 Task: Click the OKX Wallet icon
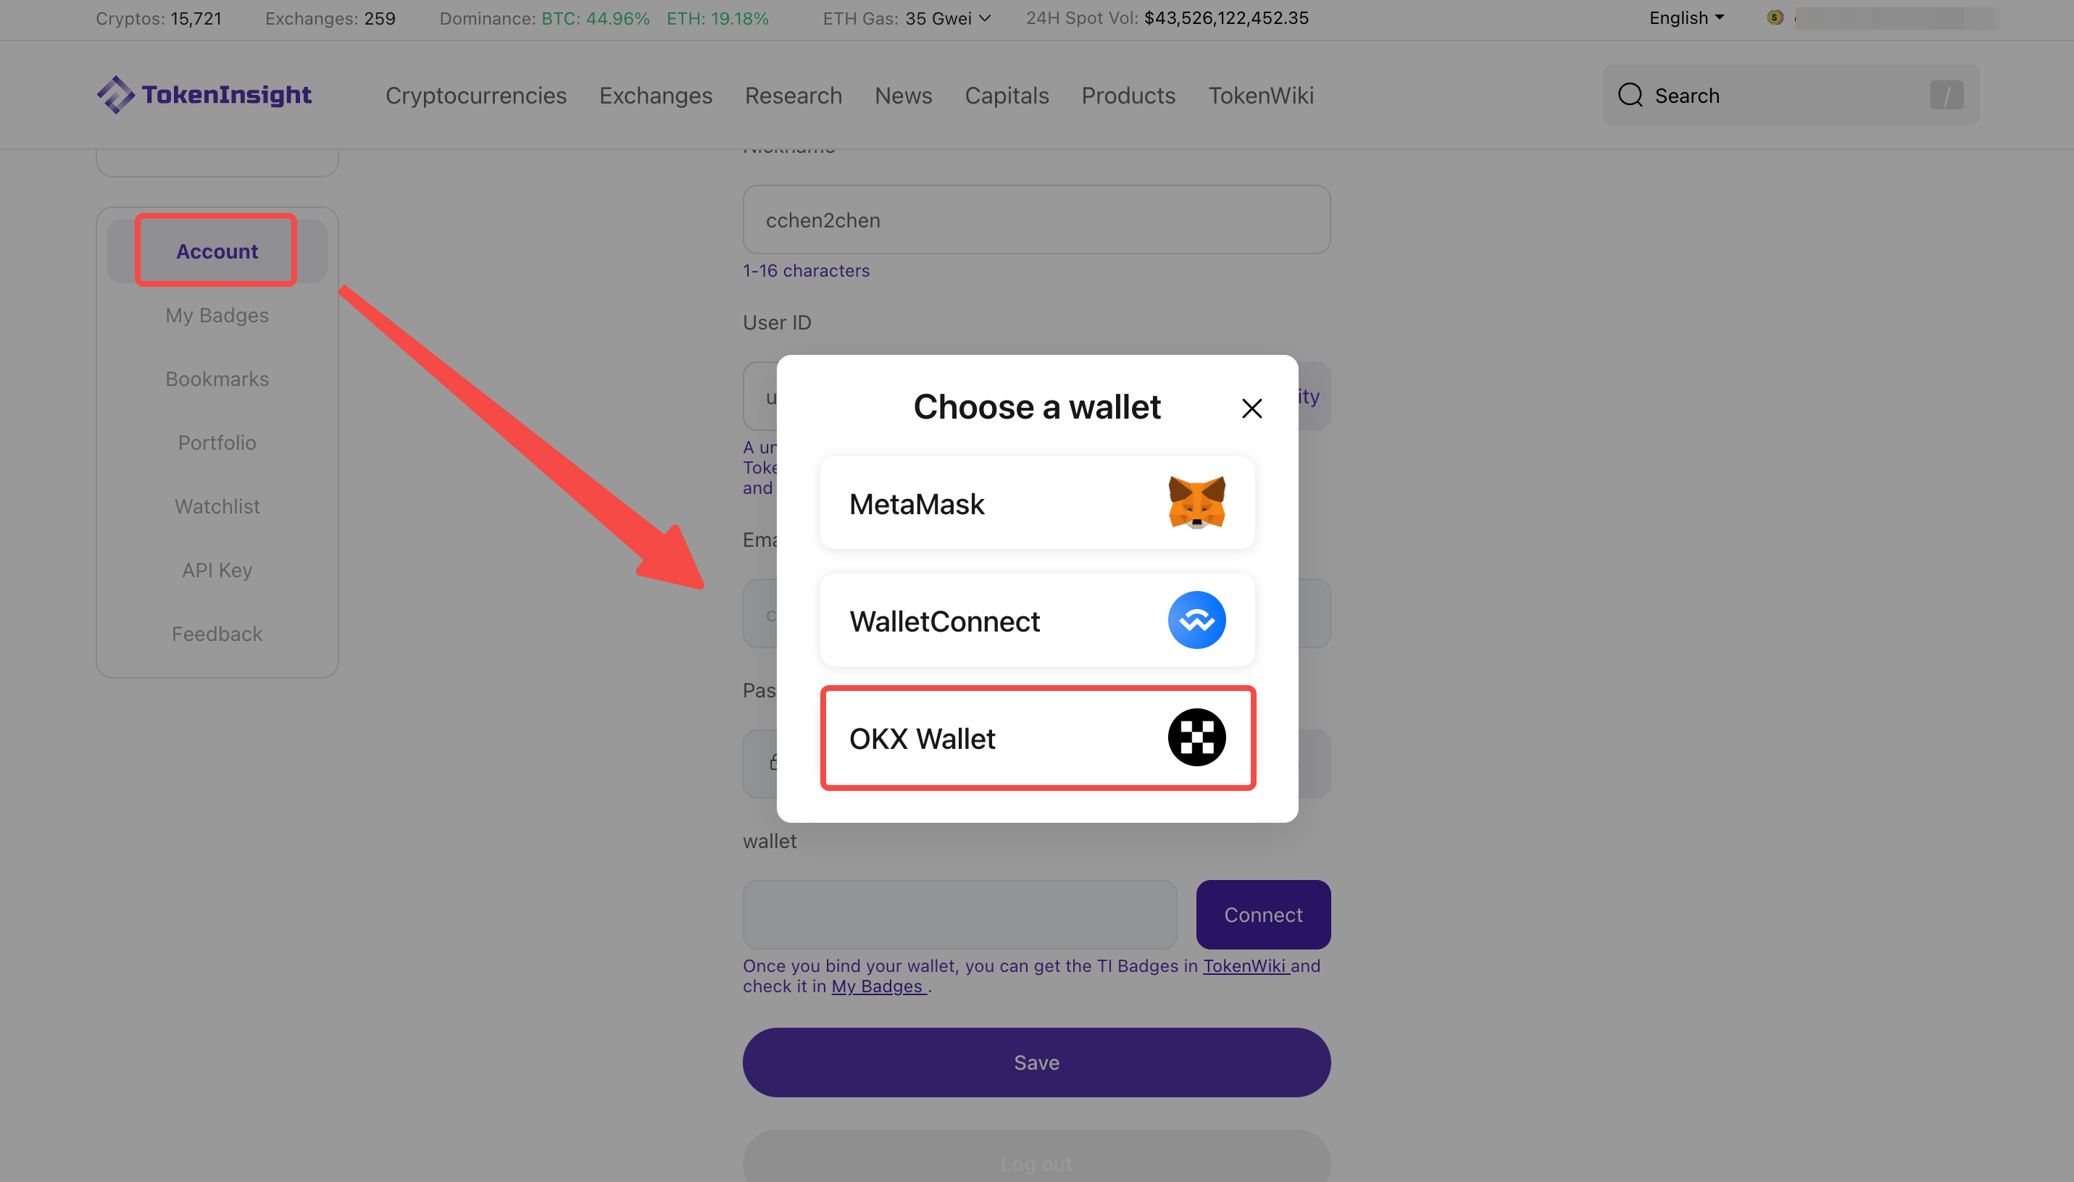[1196, 738]
